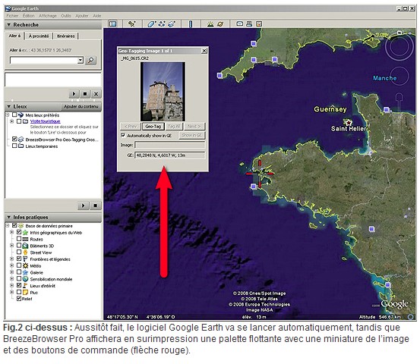Click the Add Path toolbar icon

pyautogui.click(x=162, y=24)
